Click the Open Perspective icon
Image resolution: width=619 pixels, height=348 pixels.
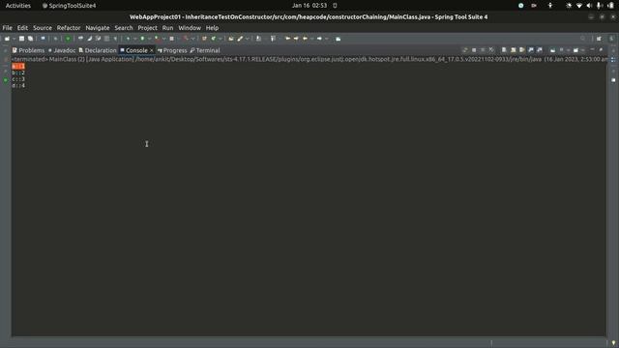(599, 39)
